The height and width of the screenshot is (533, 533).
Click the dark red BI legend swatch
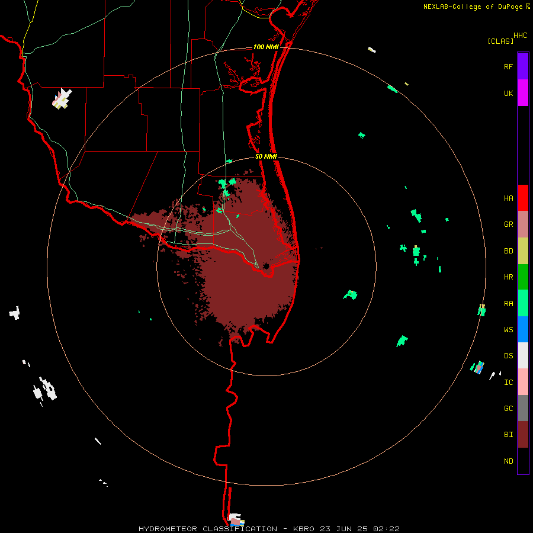(x=523, y=435)
